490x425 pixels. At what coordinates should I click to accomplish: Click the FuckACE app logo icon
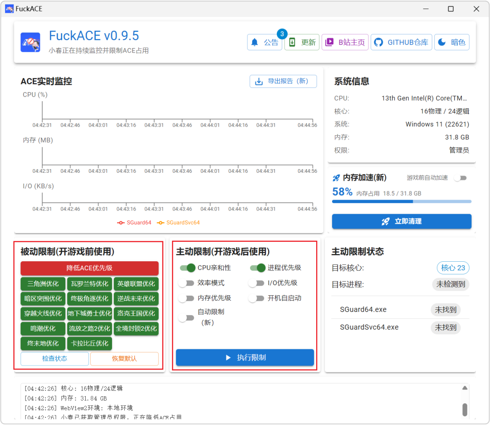30,42
